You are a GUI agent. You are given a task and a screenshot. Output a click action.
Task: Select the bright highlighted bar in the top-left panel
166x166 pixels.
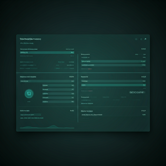click(x=47, y=53)
